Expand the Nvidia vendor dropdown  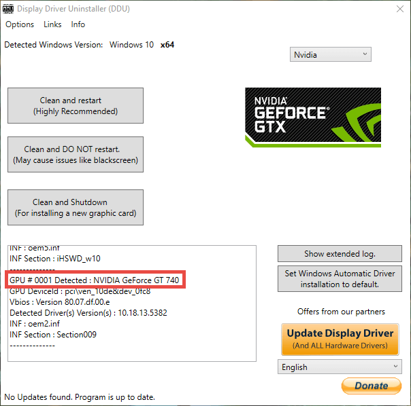point(331,54)
